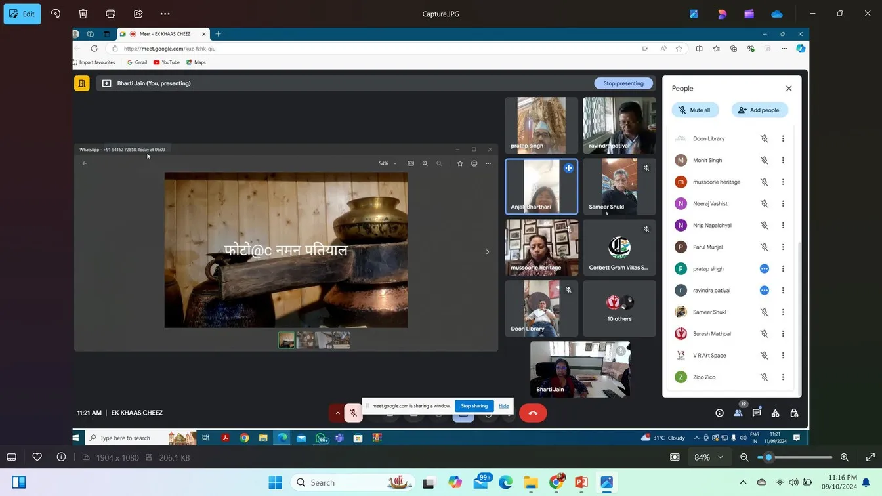Open options for Mohit Singh
The image size is (882, 496).
(x=783, y=160)
